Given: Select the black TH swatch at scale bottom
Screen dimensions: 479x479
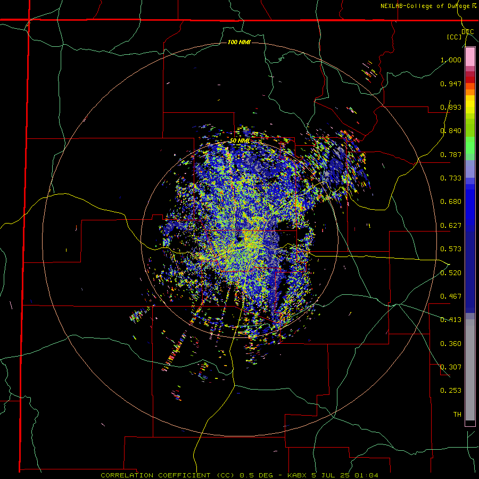Looking at the screenshot, I should click(470, 423).
